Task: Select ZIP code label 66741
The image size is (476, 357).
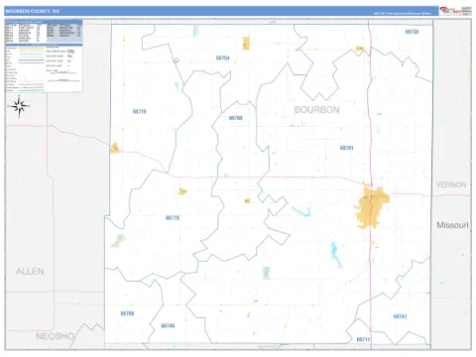Action: point(400,316)
